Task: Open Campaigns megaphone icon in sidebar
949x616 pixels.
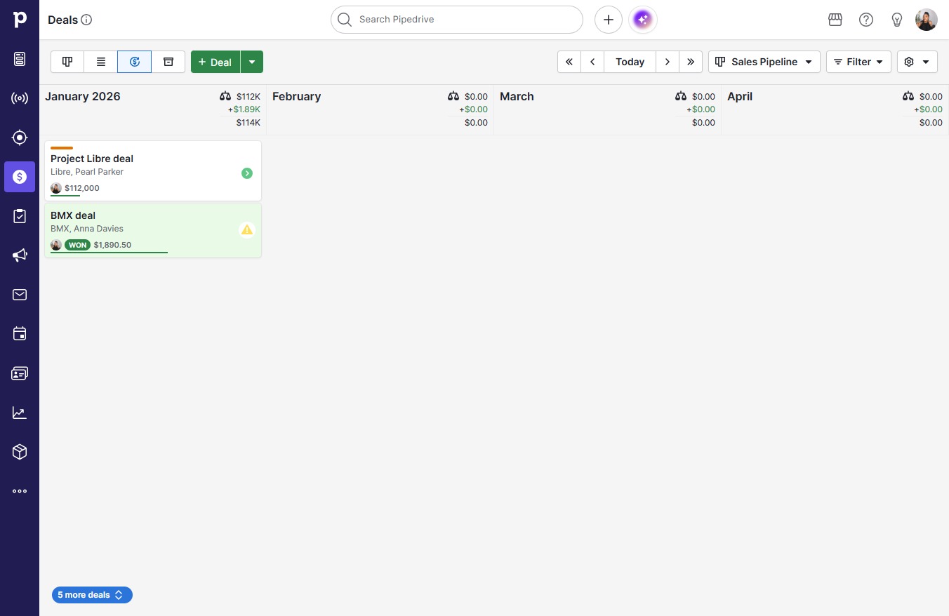Action: [x=20, y=255]
